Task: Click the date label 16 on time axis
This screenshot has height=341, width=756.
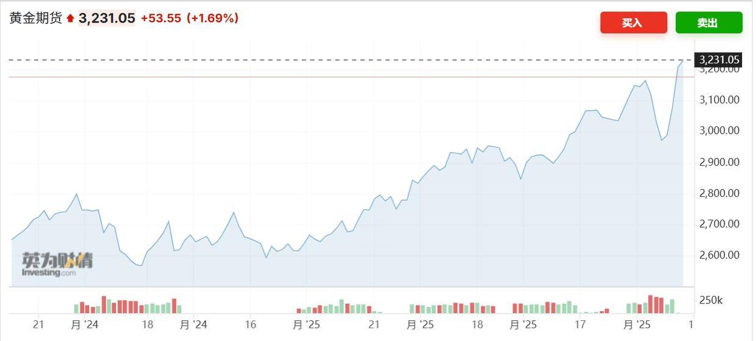Action: (250, 325)
